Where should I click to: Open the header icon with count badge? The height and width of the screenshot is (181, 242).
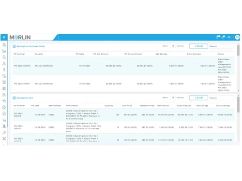(x=218, y=37)
